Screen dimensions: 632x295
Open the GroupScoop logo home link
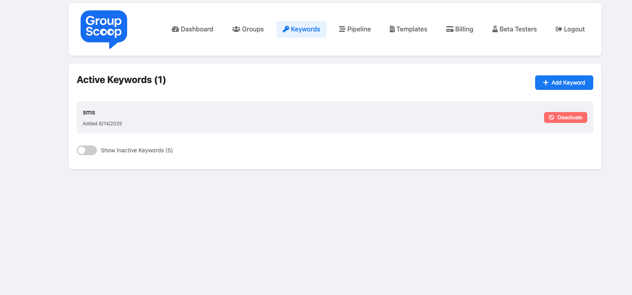[104, 29]
